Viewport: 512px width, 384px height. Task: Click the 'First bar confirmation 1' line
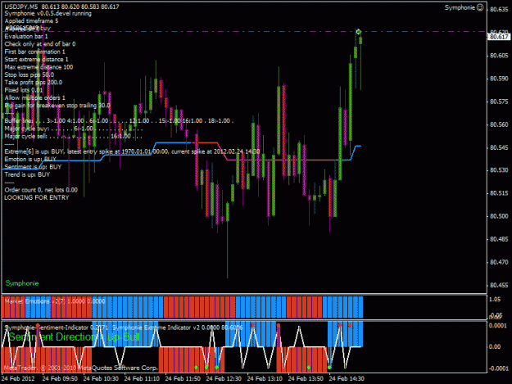pos(34,52)
